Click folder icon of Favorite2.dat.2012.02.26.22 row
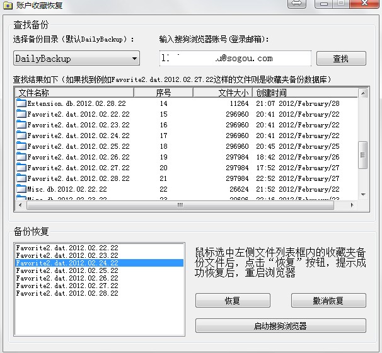 (21, 157)
